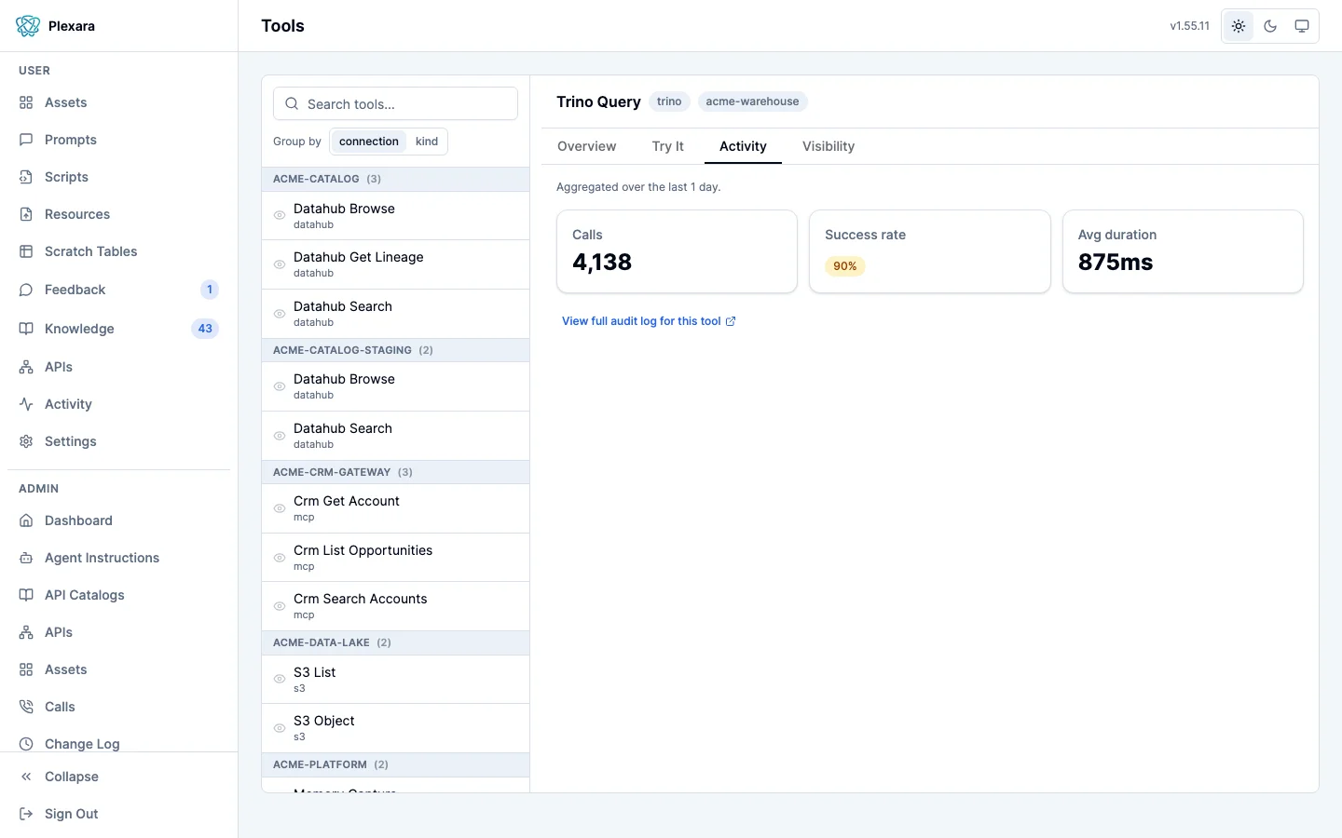Viewport: 1342px width, 838px height.
Task: Open the Settings gear icon
Action: click(26, 441)
